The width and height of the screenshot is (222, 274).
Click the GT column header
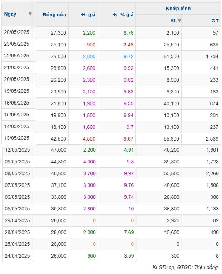pyautogui.click(x=215, y=21)
